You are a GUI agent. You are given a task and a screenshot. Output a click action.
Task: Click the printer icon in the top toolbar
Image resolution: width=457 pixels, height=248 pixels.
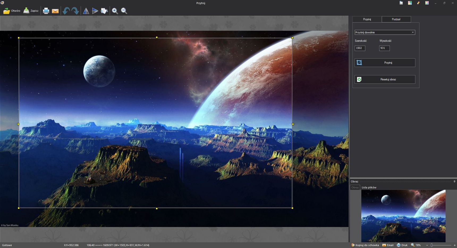pyautogui.click(x=46, y=11)
